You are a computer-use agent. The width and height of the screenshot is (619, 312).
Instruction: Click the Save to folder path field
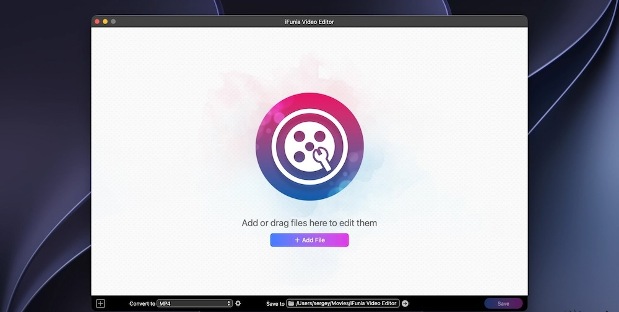click(343, 303)
